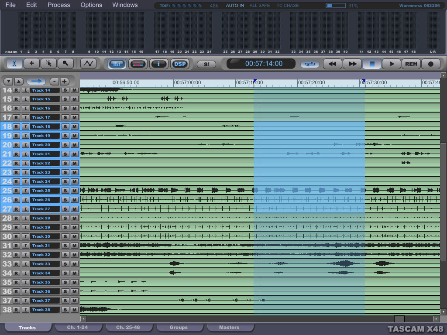Click the horizontal scrollbar thumb
447x335 pixels.
click(x=399, y=319)
